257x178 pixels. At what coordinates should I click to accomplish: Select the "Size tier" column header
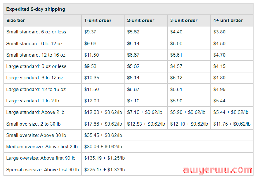16,21
